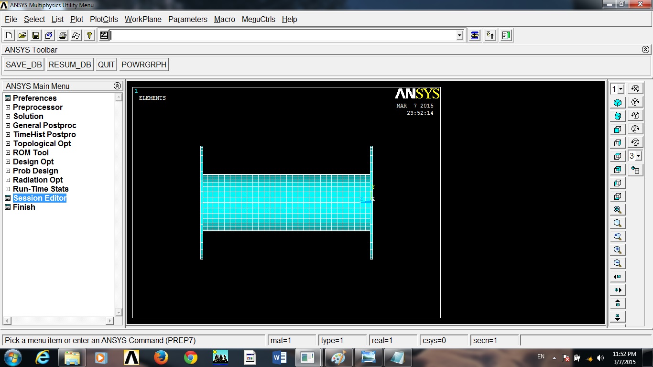Click Finish in the Main Menu
Screen dimensions: 653x367
click(24, 207)
